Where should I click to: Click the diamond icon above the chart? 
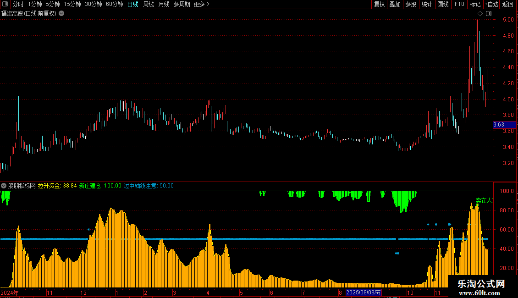pyautogui.click(x=480, y=14)
